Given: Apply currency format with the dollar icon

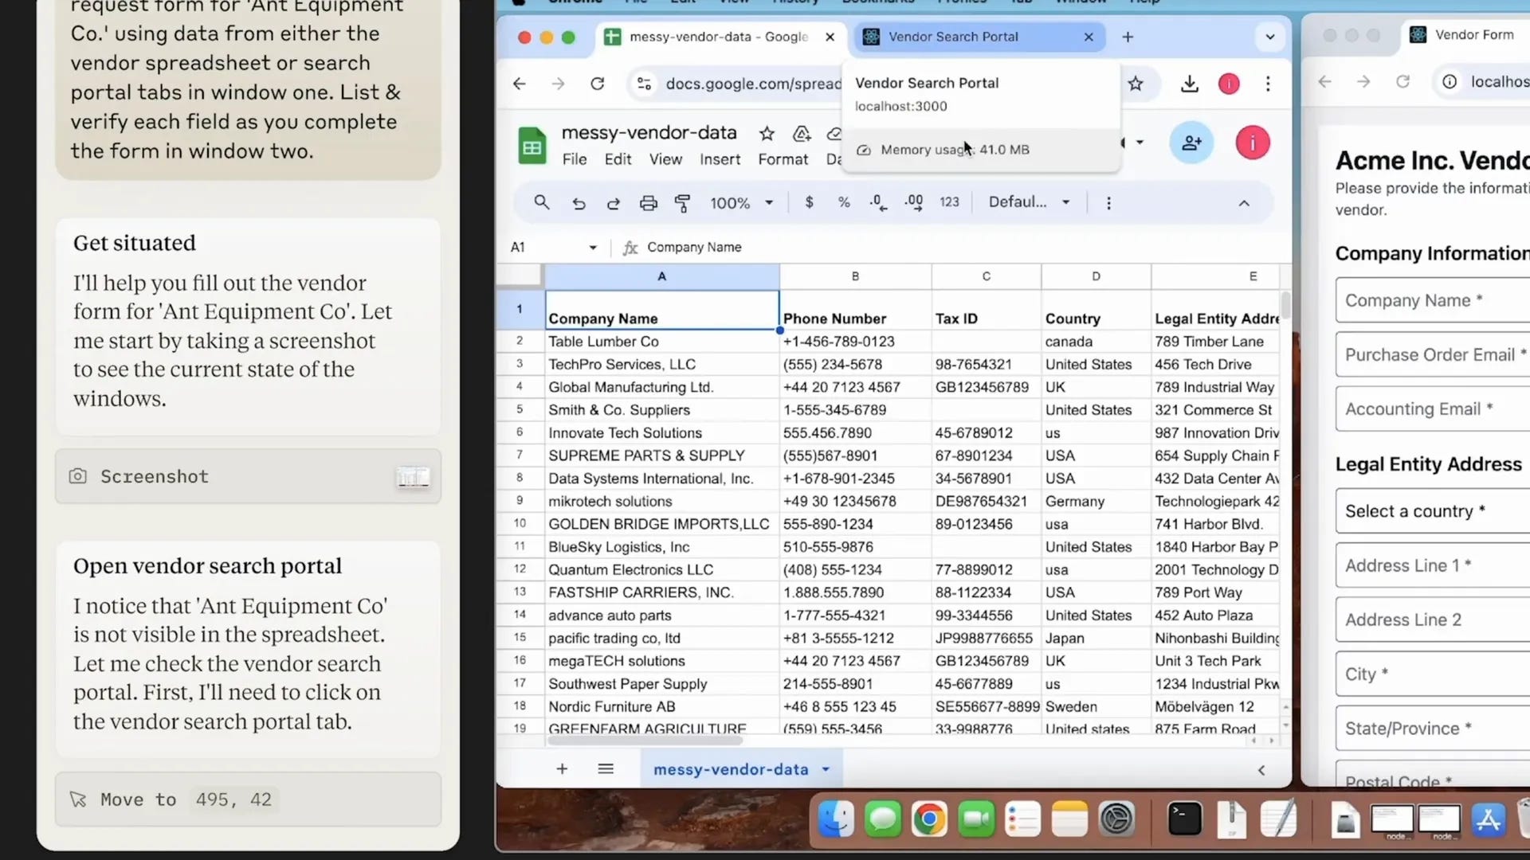Looking at the screenshot, I should [810, 202].
